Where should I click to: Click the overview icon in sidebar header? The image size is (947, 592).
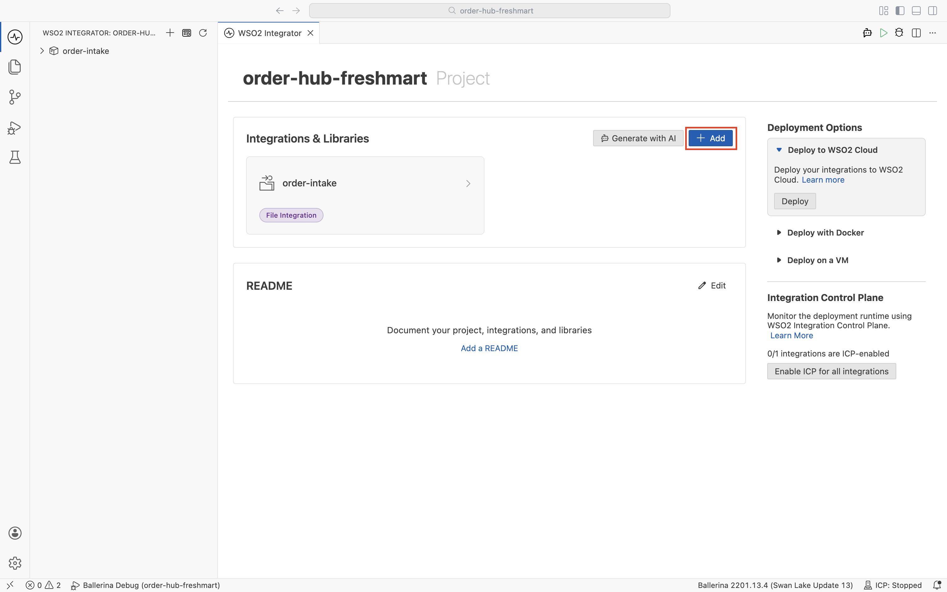coord(187,33)
